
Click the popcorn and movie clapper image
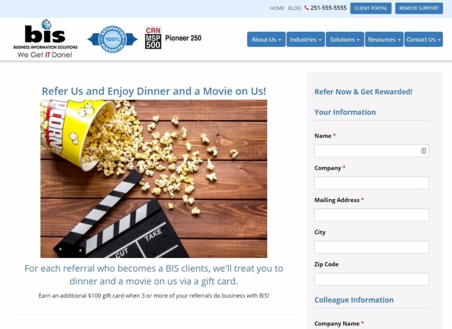coord(154,178)
